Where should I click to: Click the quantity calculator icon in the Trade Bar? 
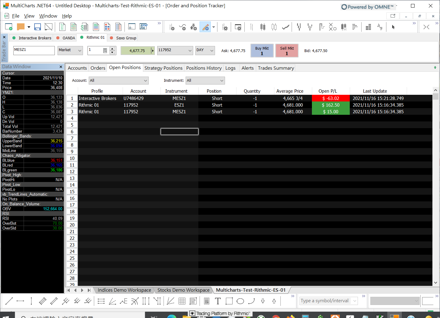[105, 51]
